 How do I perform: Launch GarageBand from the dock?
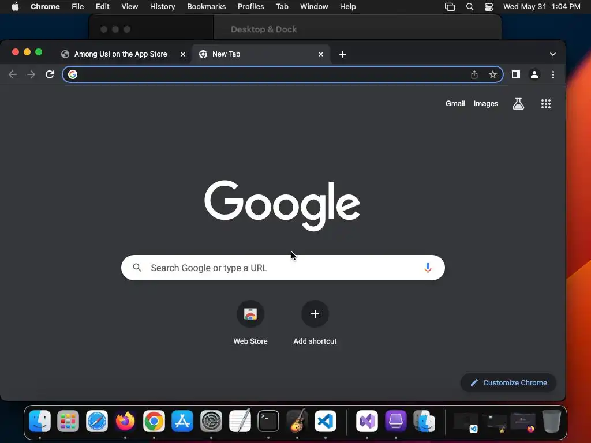point(297,421)
